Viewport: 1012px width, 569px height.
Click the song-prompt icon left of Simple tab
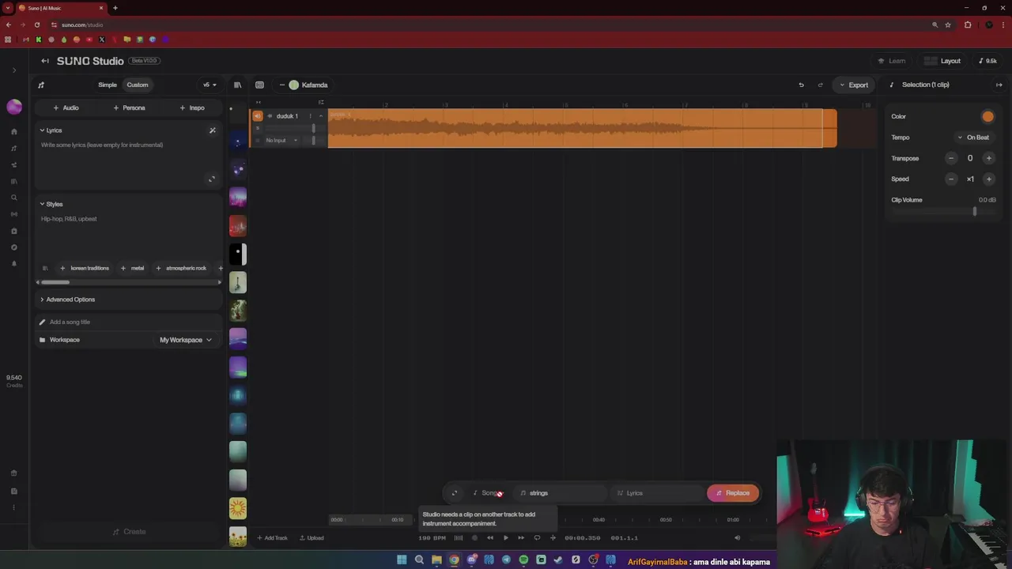[41, 85]
